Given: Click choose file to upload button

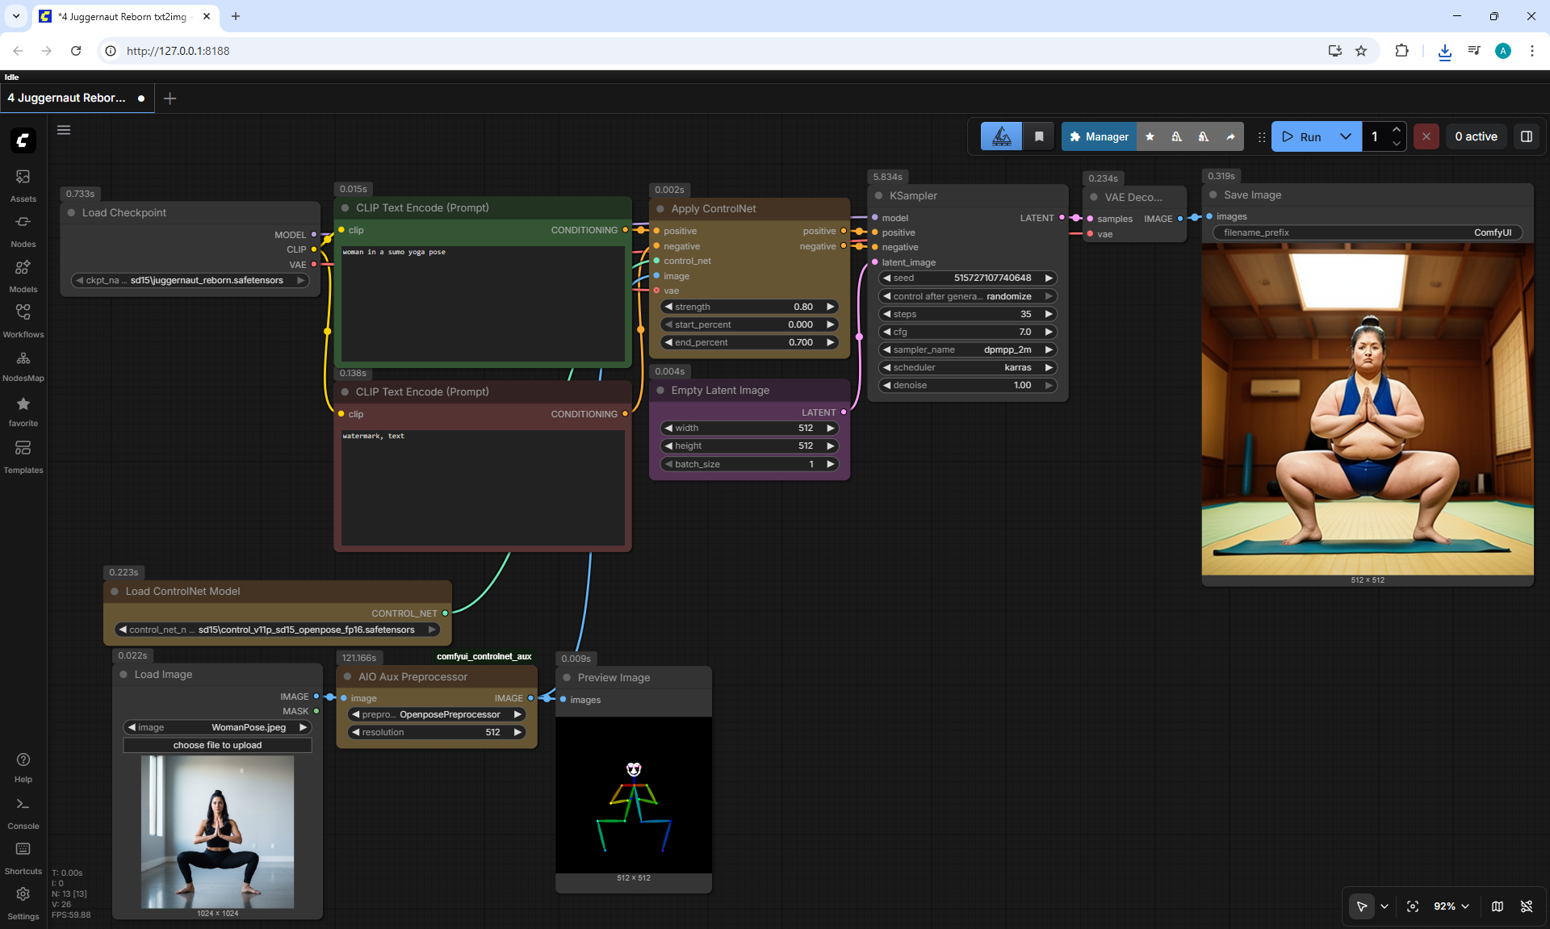Looking at the screenshot, I should pyautogui.click(x=217, y=745).
